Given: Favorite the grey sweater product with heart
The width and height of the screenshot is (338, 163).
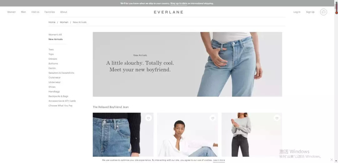Looking at the screenshot, I should (277, 118).
